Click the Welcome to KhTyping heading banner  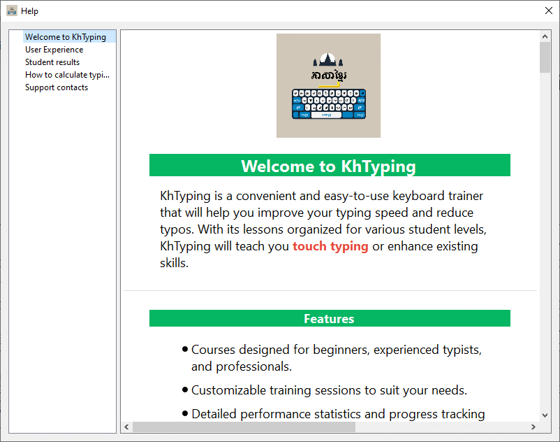[x=330, y=165]
